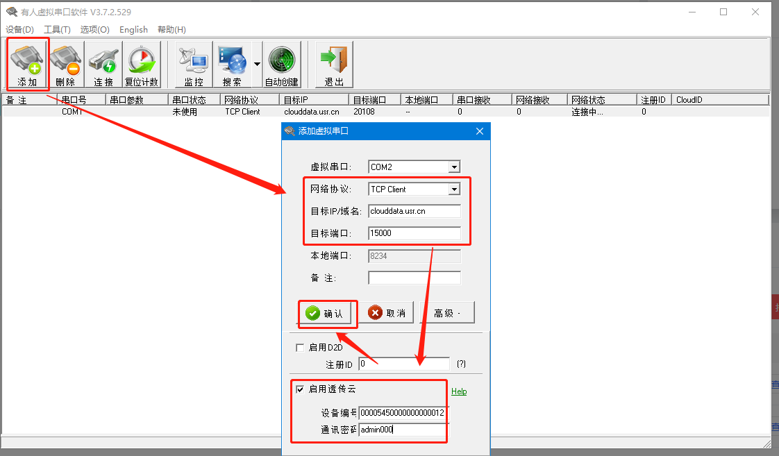Open the 设备(D) menu
The image size is (779, 456).
(19, 30)
